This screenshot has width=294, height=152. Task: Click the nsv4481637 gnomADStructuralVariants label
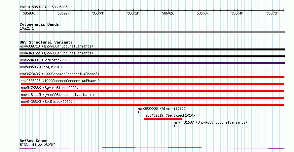[x=210, y=122]
